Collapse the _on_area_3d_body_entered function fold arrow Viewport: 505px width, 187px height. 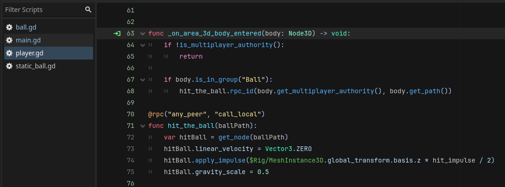pyautogui.click(x=143, y=33)
